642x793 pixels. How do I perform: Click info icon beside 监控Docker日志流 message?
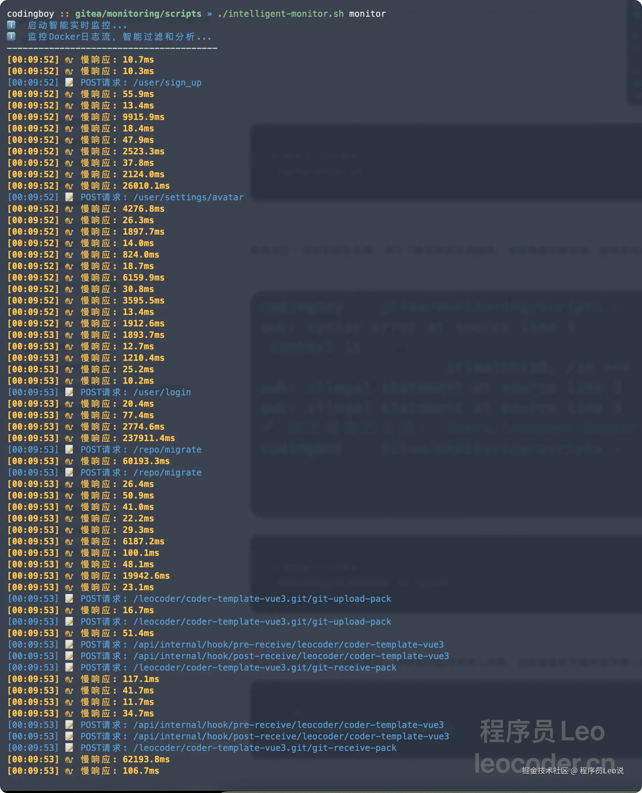point(11,36)
